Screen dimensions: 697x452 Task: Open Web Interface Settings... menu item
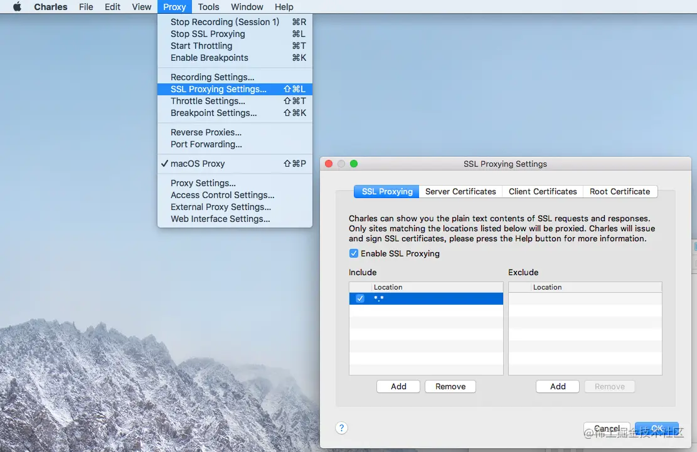235,219
